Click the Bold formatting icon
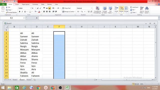 coord(19,12)
